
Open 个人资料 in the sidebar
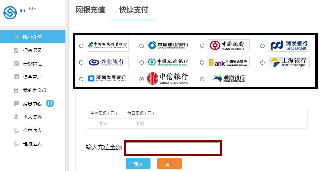[x=33, y=117]
